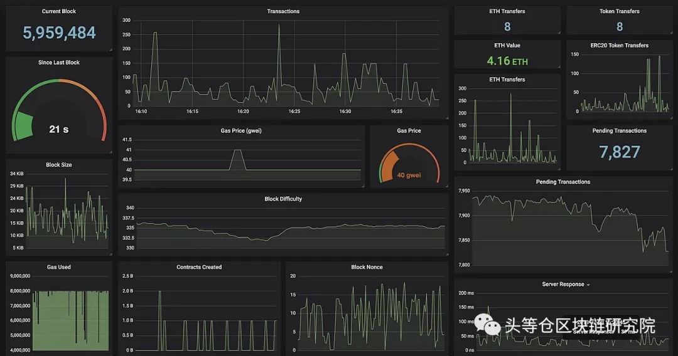Open the Server Response panel dropdown
Screen dimensions: 678x356
566,285
